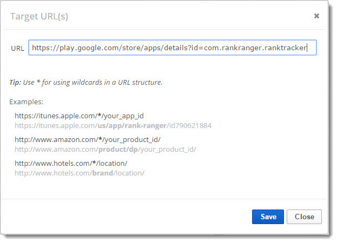The width and height of the screenshot is (337, 243).
Task: Click the URL label beside the field
Action: (17, 48)
